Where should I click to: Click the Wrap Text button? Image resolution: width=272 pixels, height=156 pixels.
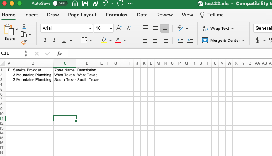pyautogui.click(x=218, y=28)
